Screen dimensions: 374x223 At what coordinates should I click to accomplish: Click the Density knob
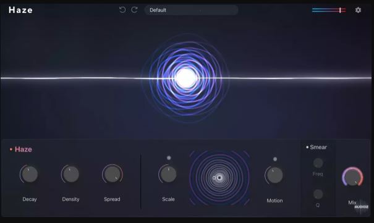click(70, 174)
